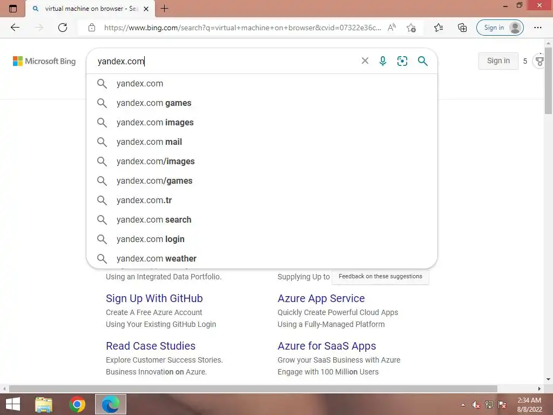Click the browser Back arrow
The image size is (553, 415).
[x=15, y=28]
